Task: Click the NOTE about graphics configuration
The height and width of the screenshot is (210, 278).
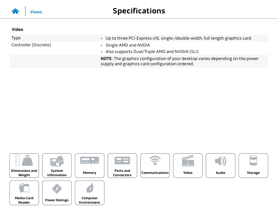Action: pos(180,61)
